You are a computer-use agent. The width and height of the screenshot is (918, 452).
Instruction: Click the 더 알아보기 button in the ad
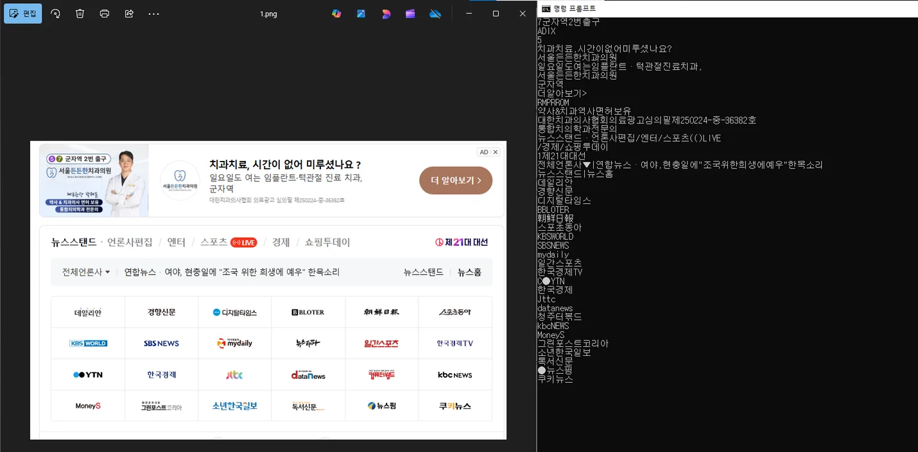point(456,181)
